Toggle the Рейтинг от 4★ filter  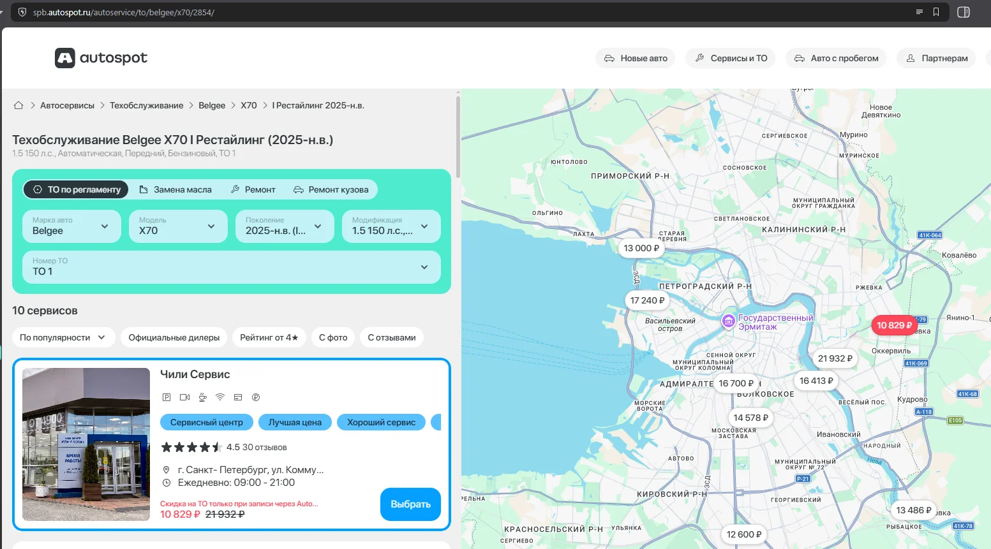point(269,337)
